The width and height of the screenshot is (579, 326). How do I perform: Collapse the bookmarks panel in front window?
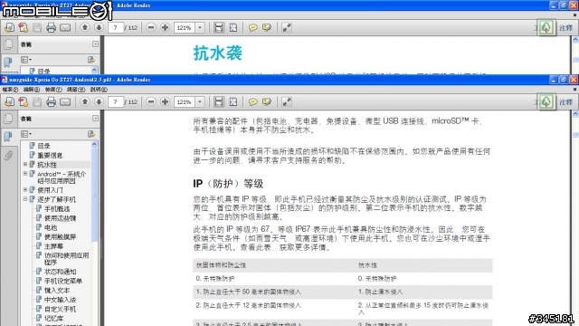point(95,119)
